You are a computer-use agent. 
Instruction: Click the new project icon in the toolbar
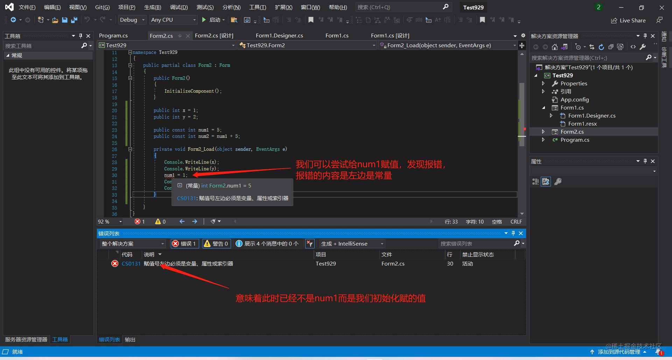pyautogui.click(x=41, y=20)
